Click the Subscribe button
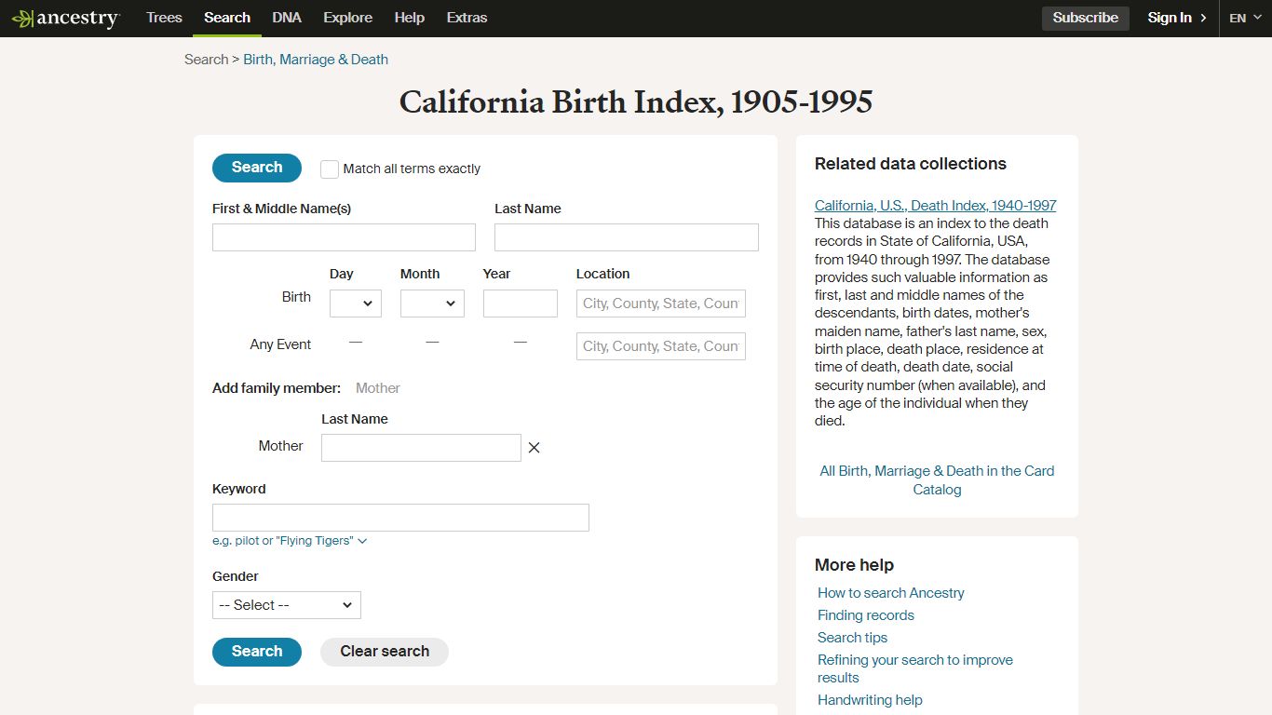The width and height of the screenshot is (1272, 715). 1086,18
